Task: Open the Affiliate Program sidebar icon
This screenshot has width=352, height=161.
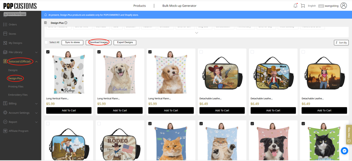Action: pyautogui.click(x=6, y=131)
